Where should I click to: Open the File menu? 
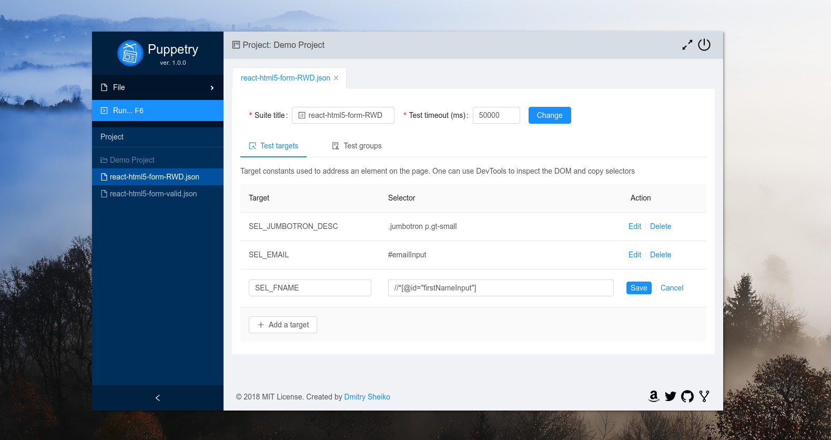pyautogui.click(x=158, y=87)
